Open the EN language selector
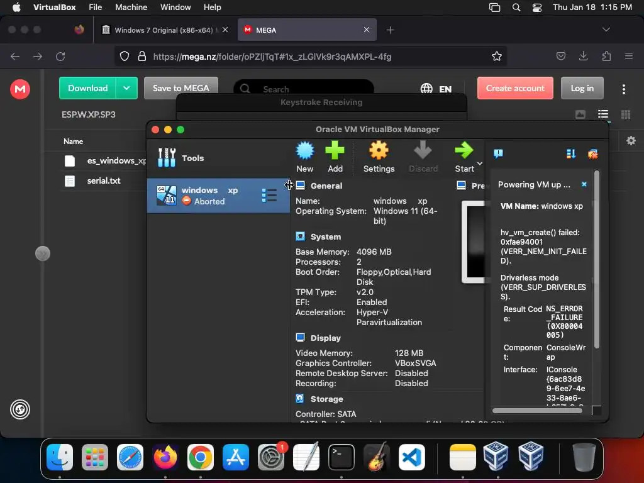Viewport: 644px width, 483px height. tap(436, 89)
